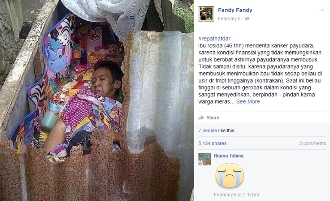The height and width of the screenshot is (201, 330).
Task: Click the crying emoji sticker
Action: tap(230, 175)
